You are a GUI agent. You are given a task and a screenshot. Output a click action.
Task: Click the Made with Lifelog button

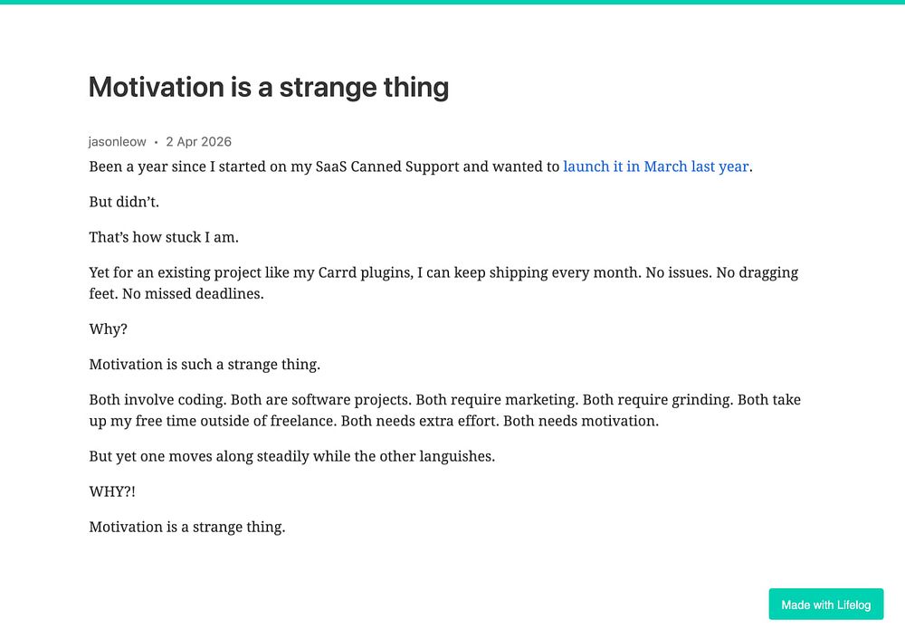(x=826, y=604)
